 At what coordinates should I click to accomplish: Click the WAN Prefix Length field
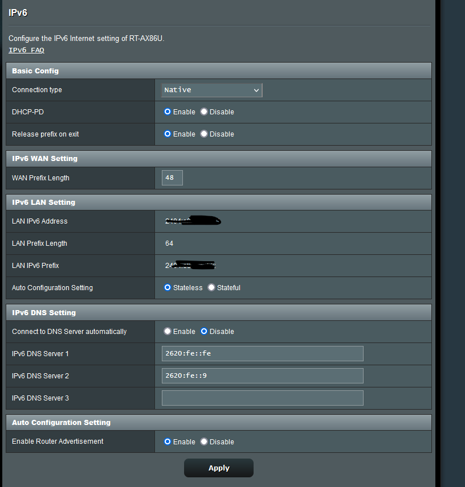pos(172,178)
